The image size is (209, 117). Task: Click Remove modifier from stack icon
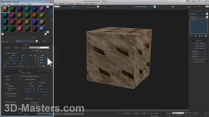pos(202,36)
